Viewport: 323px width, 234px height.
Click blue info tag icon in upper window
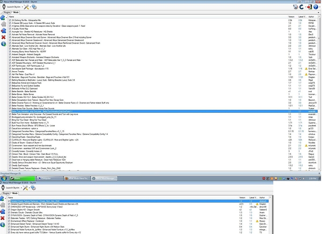coord(3,44)
